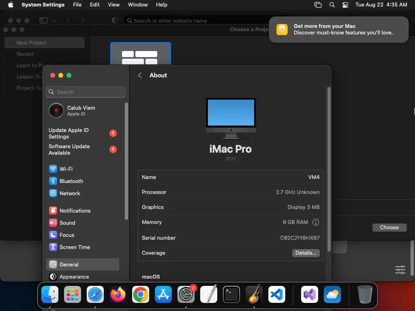The image size is (415, 311).
Task: Open the App Store from the Dock
Action: click(163, 294)
